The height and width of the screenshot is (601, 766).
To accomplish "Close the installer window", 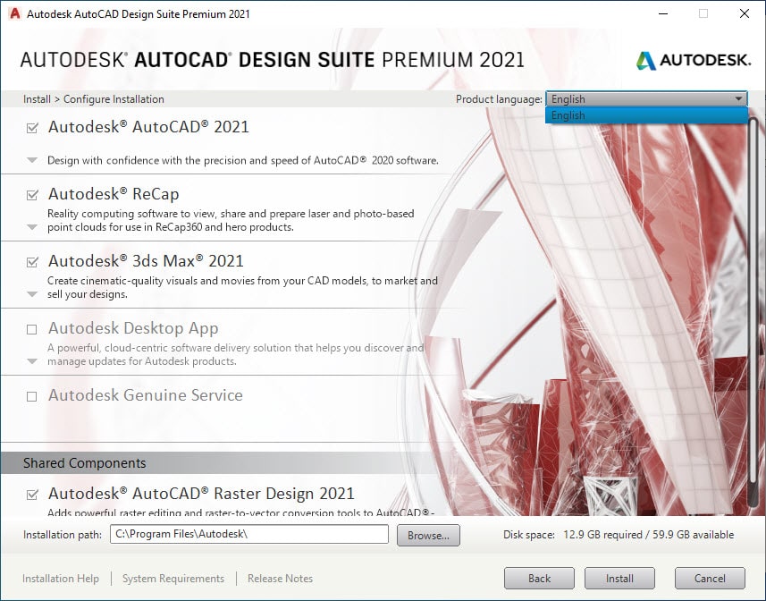I will tap(745, 13).
